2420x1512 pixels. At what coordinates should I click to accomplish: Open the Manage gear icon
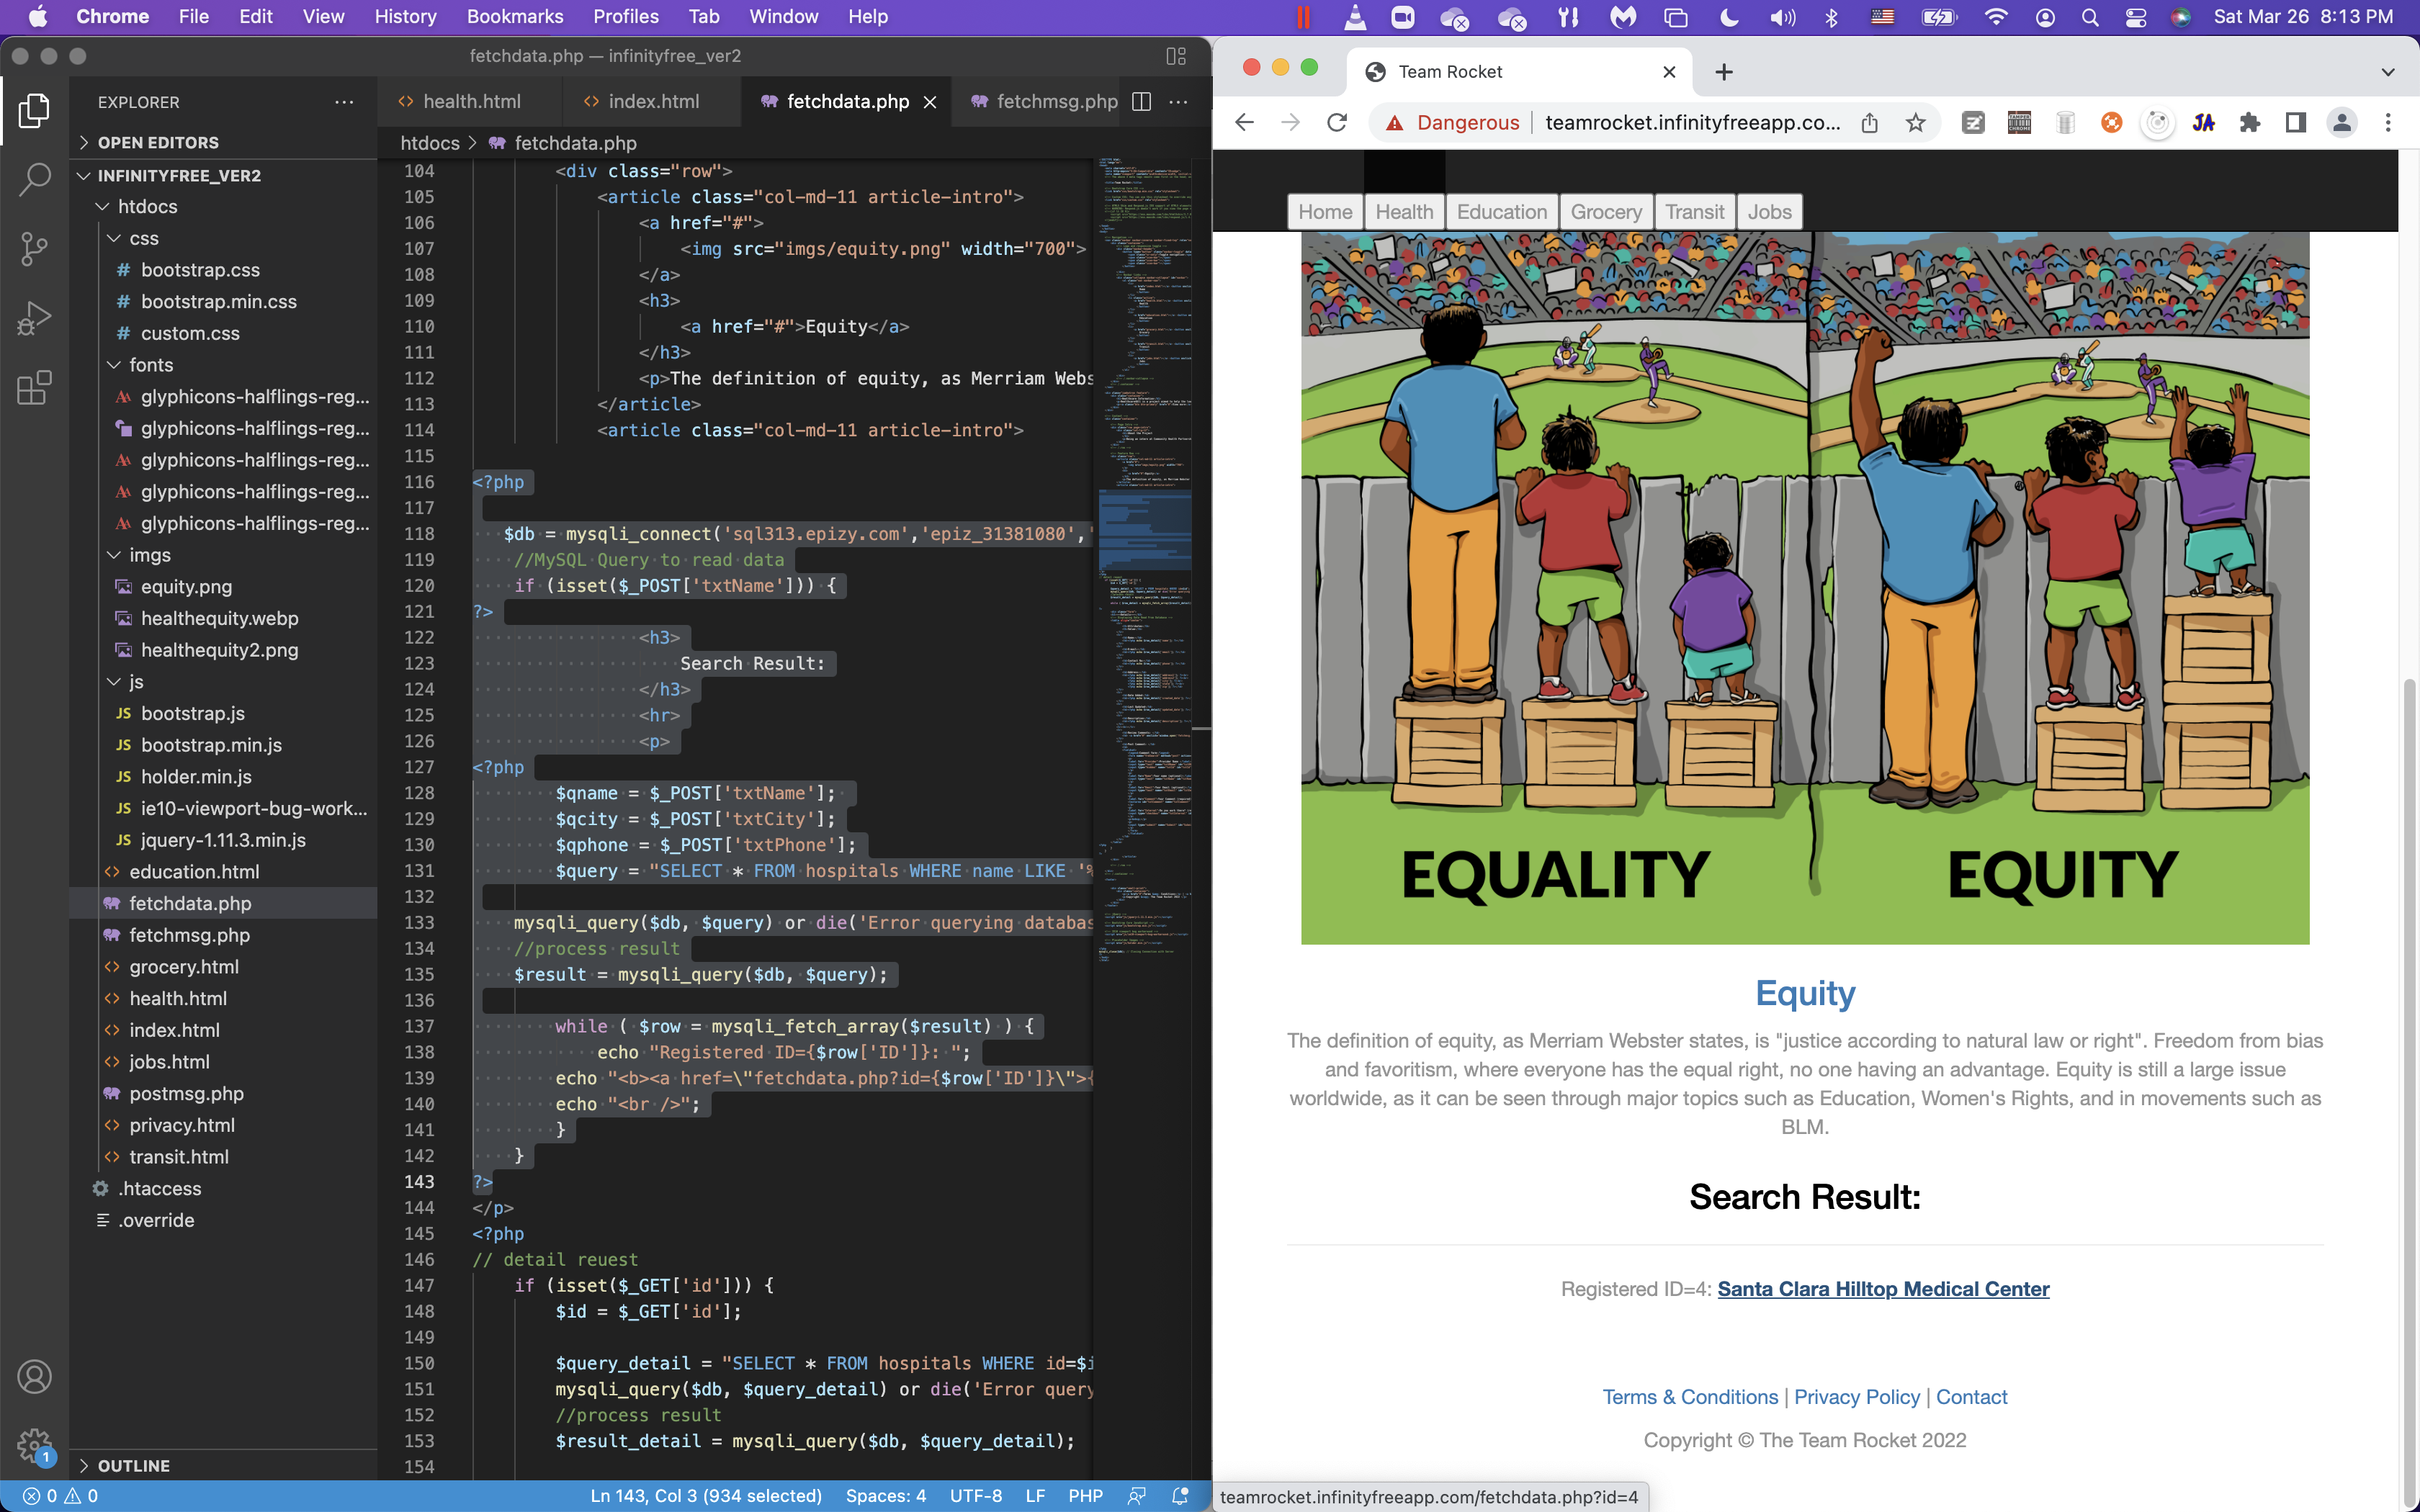[34, 1444]
